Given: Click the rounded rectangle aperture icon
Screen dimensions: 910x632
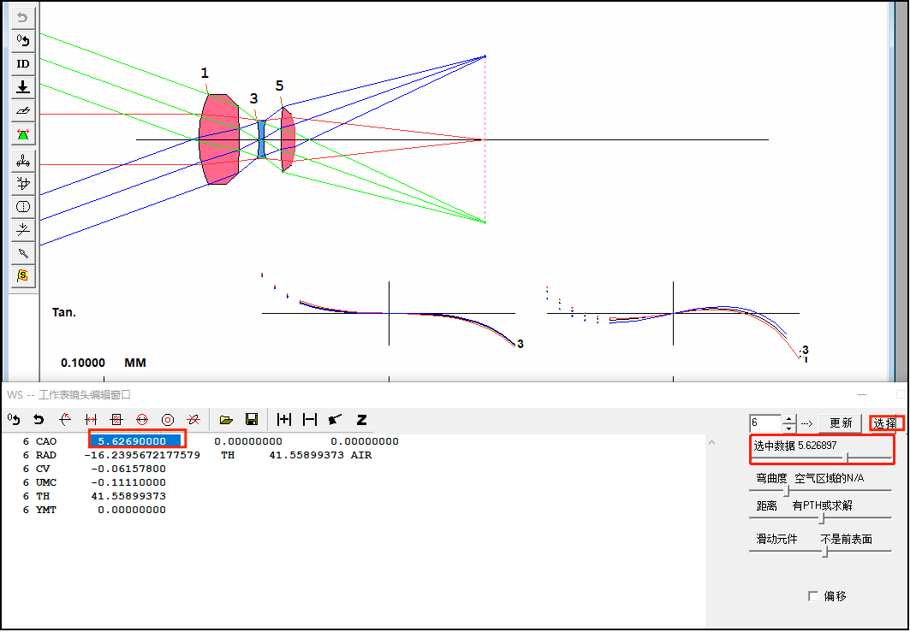Looking at the screenshot, I should 22,206.
